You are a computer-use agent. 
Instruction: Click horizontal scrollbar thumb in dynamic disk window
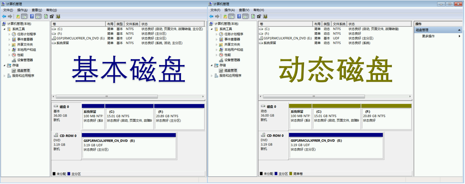point(314,96)
